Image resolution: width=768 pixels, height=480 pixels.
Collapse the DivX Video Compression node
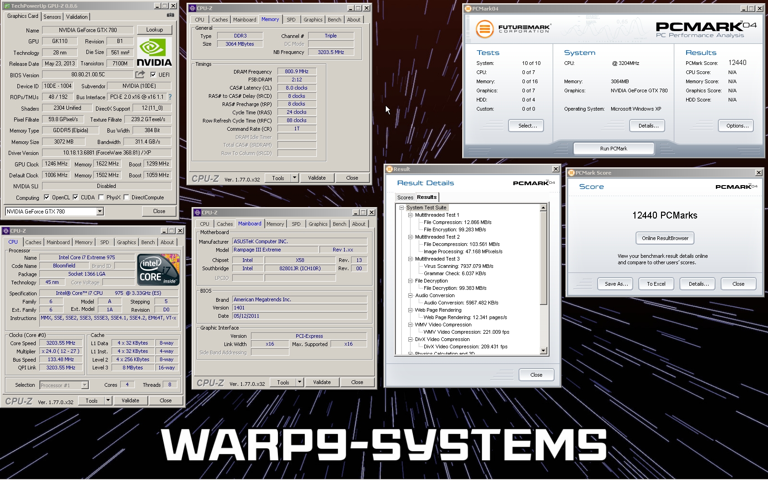coord(410,339)
